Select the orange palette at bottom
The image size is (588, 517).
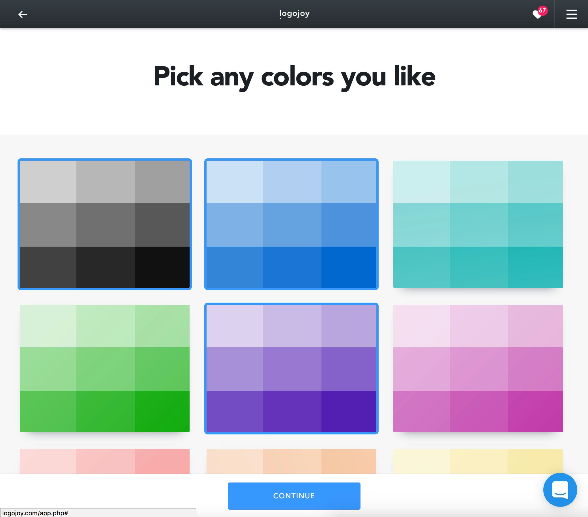point(291,461)
